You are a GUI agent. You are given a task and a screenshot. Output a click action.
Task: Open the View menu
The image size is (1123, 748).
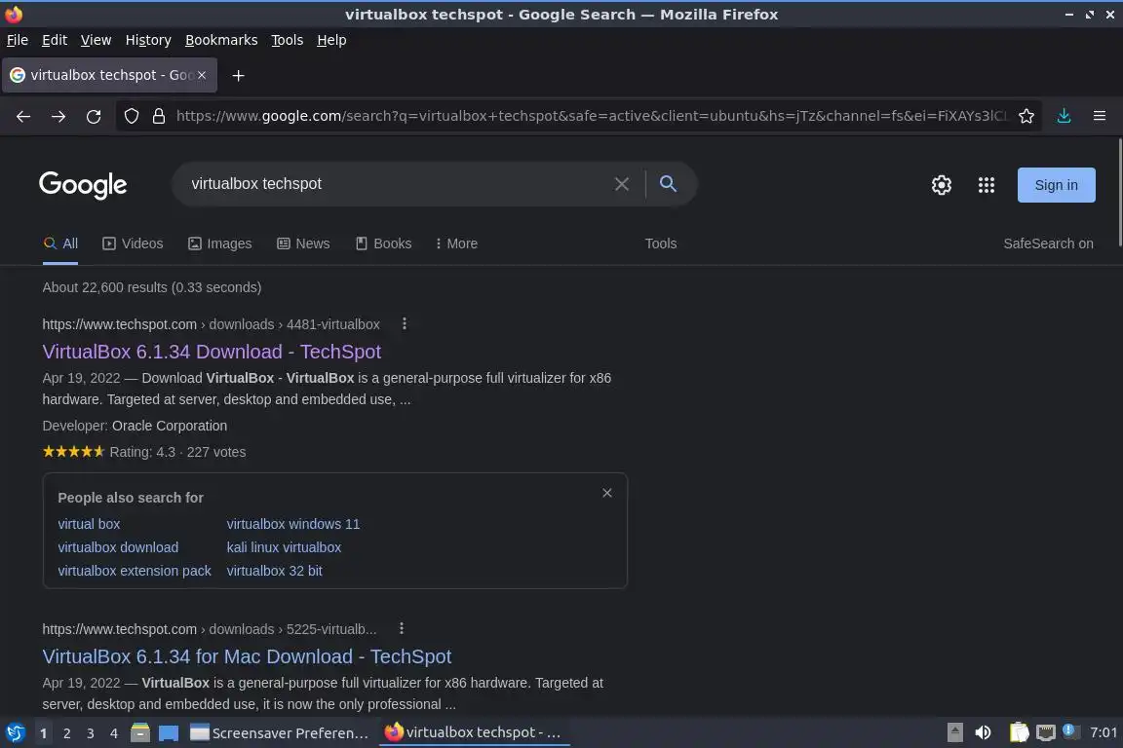[x=96, y=40]
